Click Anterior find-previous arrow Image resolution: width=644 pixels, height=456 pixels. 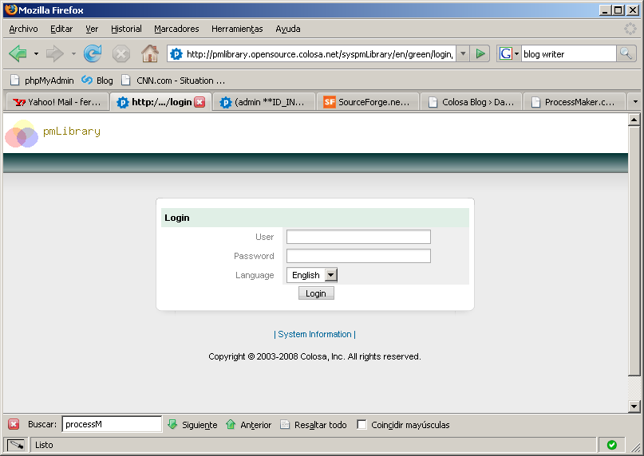click(248, 425)
